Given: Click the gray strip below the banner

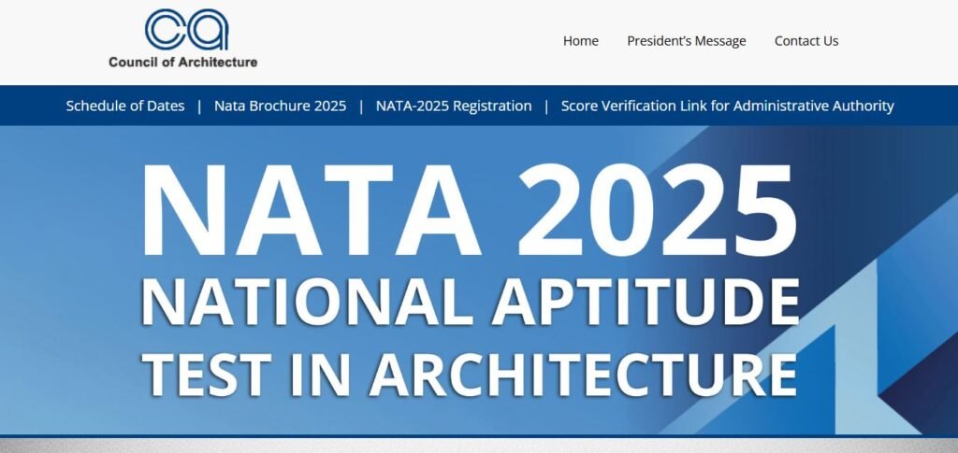Looking at the screenshot, I should 479,446.
